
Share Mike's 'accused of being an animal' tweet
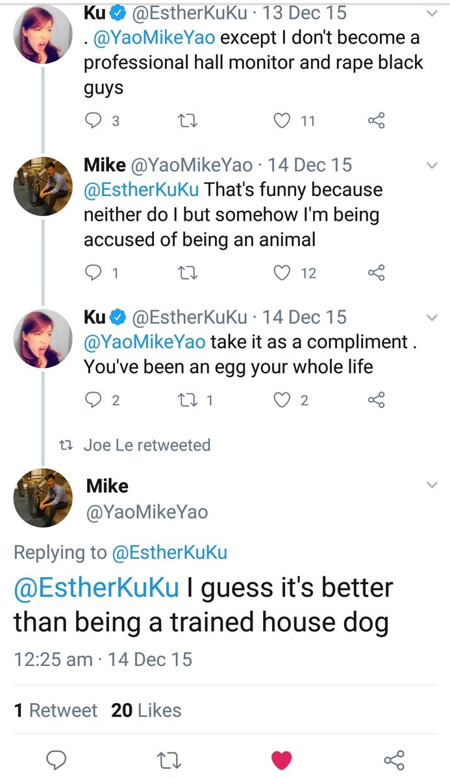pyautogui.click(x=377, y=273)
